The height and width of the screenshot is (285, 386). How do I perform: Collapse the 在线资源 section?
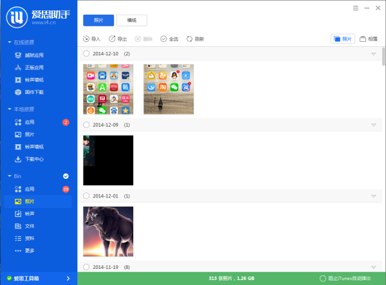[9, 42]
